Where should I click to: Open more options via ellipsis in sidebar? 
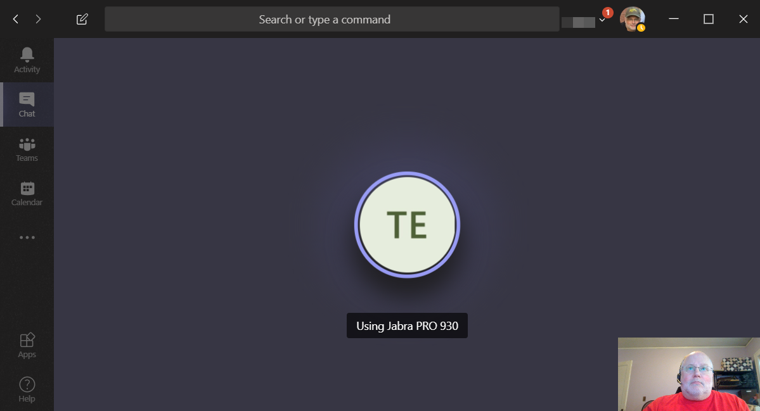tap(27, 237)
